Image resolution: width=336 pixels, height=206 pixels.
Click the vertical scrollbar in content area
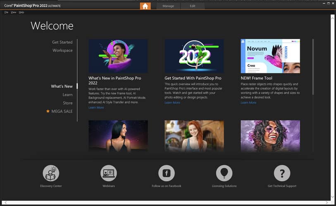313,66
